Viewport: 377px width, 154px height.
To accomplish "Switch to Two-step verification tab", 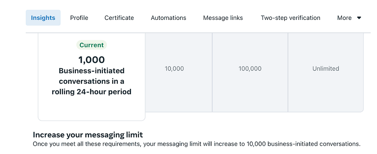I will 290,18.
